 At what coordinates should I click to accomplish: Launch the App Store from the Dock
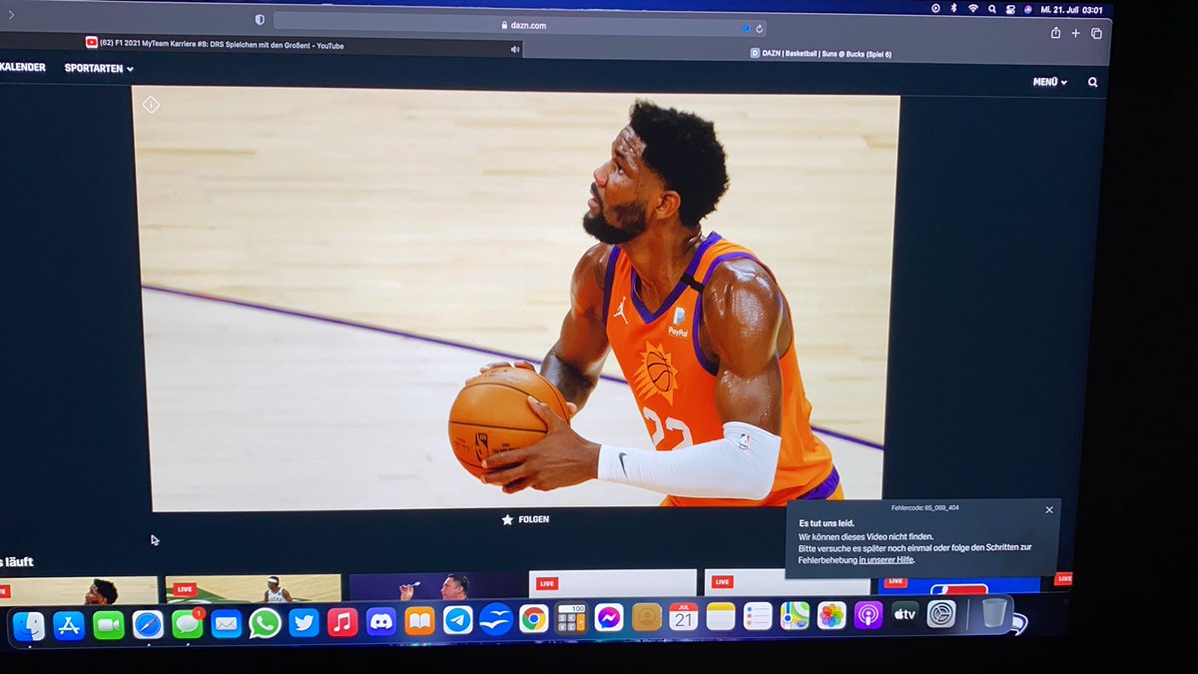pyautogui.click(x=69, y=626)
